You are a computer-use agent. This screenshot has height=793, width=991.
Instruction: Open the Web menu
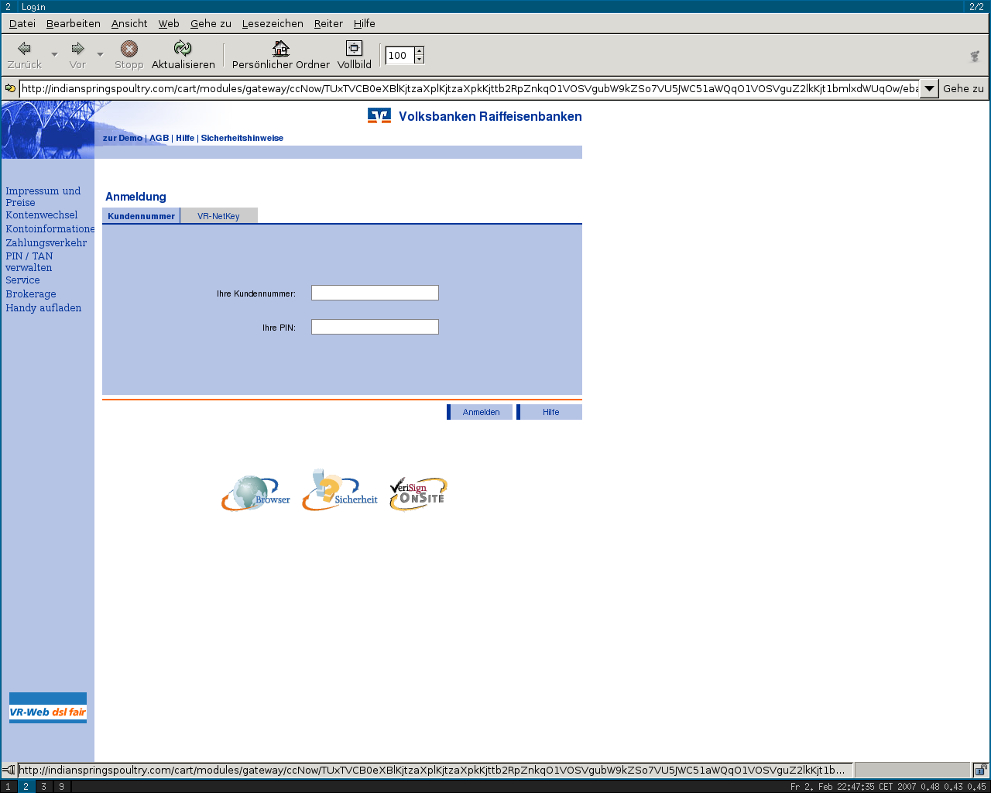pos(169,23)
